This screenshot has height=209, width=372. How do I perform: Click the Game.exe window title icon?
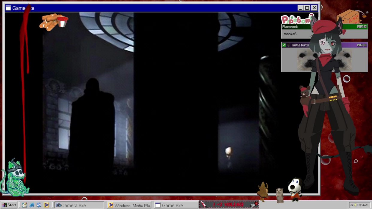tap(8, 8)
